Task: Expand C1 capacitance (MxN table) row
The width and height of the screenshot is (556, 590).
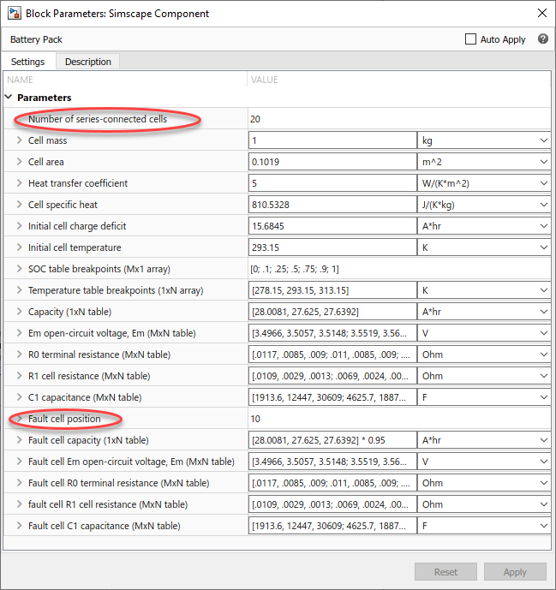Action: pos(19,397)
